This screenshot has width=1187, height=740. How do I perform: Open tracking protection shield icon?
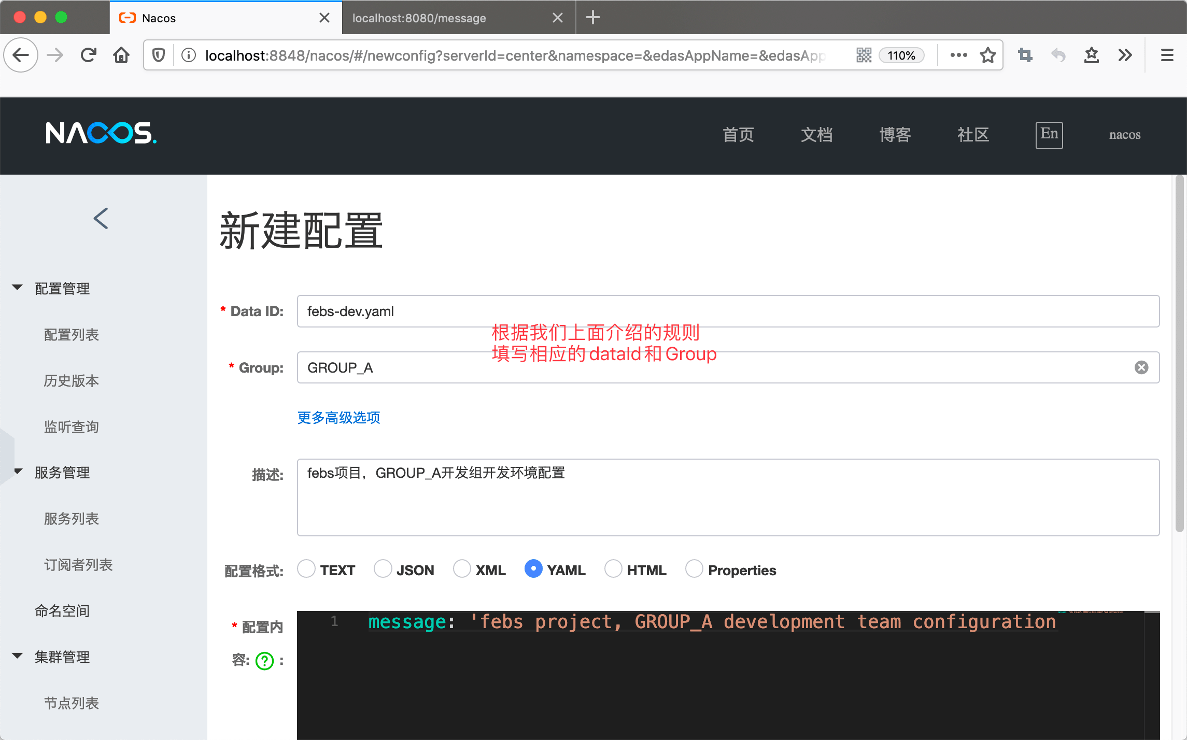[159, 55]
